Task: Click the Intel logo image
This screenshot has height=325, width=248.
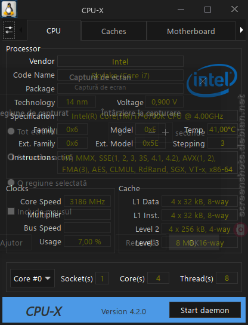Action: pyautogui.click(x=212, y=81)
